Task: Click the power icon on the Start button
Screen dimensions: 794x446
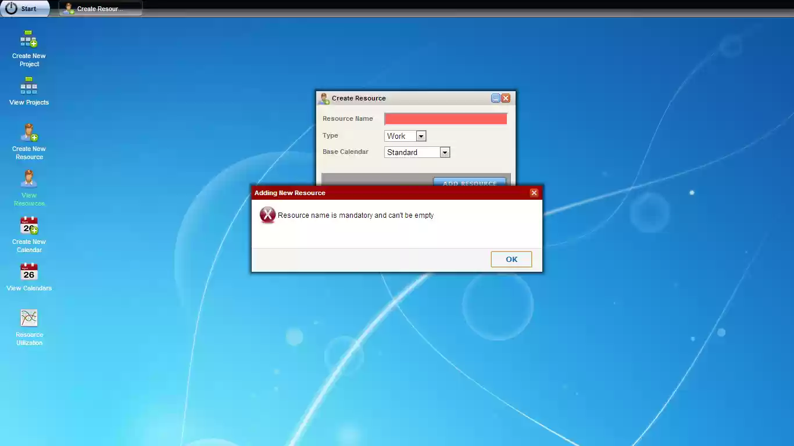Action: [x=10, y=8]
